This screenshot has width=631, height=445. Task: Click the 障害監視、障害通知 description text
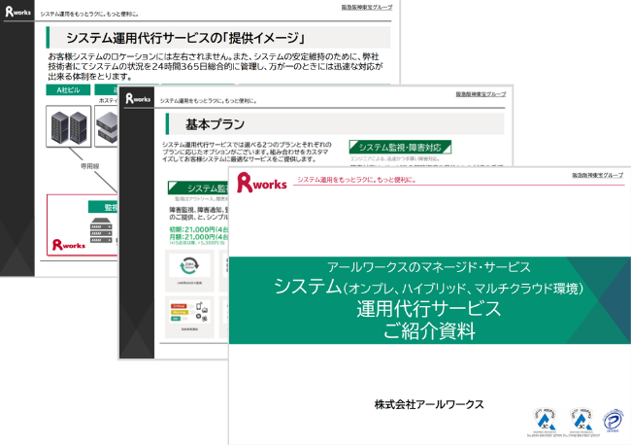(199, 214)
